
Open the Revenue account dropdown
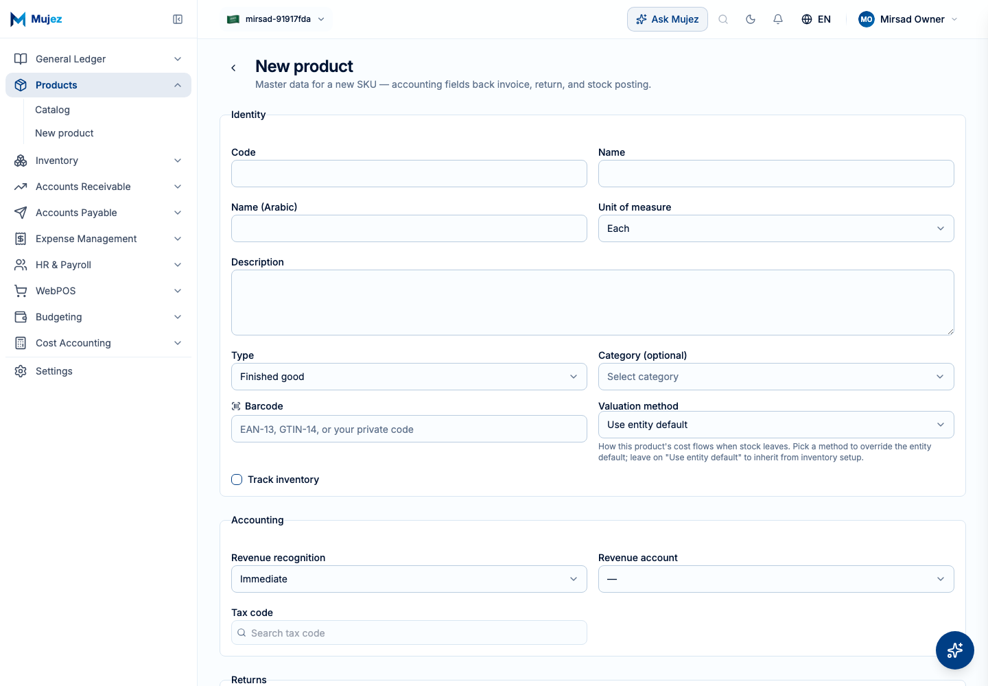click(776, 579)
